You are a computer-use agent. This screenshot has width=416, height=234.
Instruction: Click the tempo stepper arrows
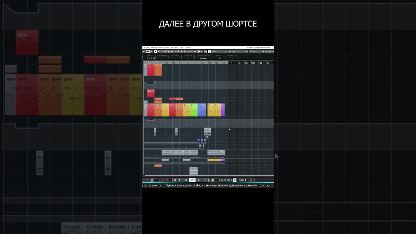[246, 180]
